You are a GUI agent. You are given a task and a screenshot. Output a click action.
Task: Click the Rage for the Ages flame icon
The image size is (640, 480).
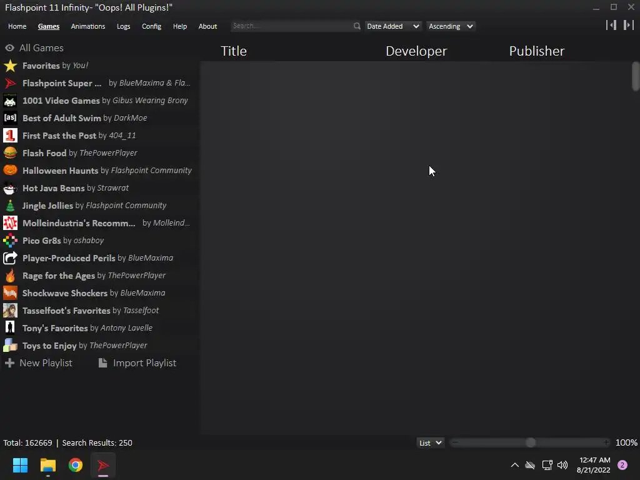10,276
